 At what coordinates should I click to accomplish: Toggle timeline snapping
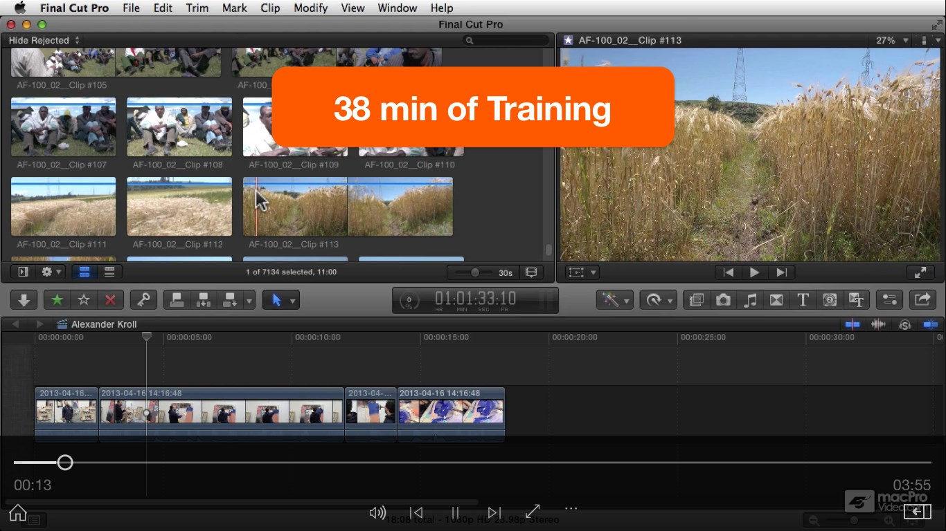930,324
